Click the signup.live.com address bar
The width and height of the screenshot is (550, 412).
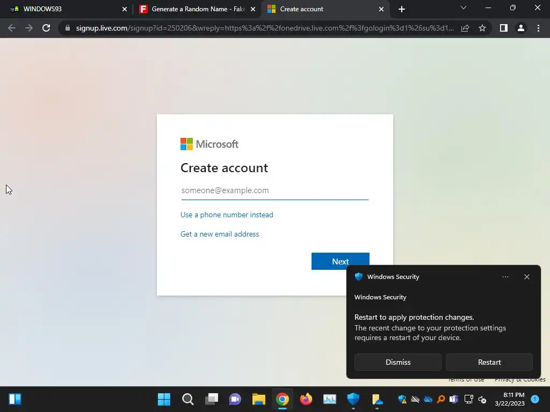pyautogui.click(x=265, y=28)
